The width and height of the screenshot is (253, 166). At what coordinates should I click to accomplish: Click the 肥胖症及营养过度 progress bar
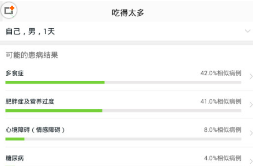pos(123,111)
